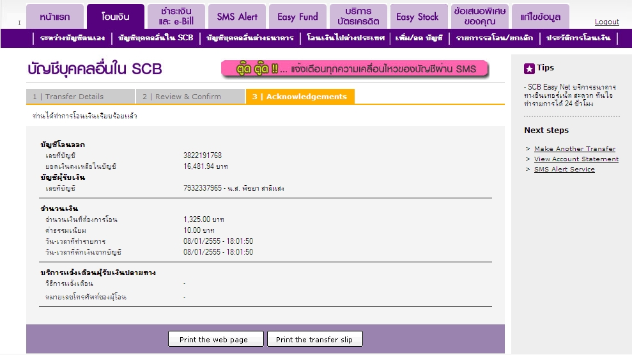Viewport: 632px width, 357px height.
Task: Click the หมายเลขโทรศัพท์ของผู้โอน label
Action: [x=86, y=297]
